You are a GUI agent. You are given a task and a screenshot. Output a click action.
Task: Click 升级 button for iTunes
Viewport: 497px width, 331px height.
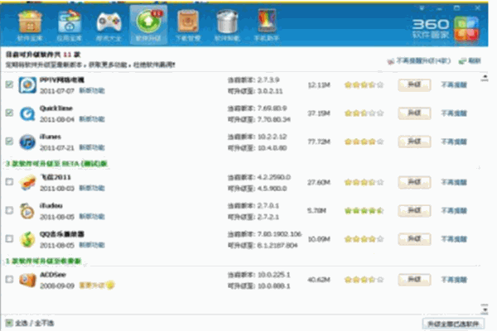click(x=414, y=142)
